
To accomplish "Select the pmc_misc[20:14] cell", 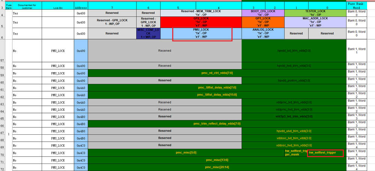I will pos(217,167).
